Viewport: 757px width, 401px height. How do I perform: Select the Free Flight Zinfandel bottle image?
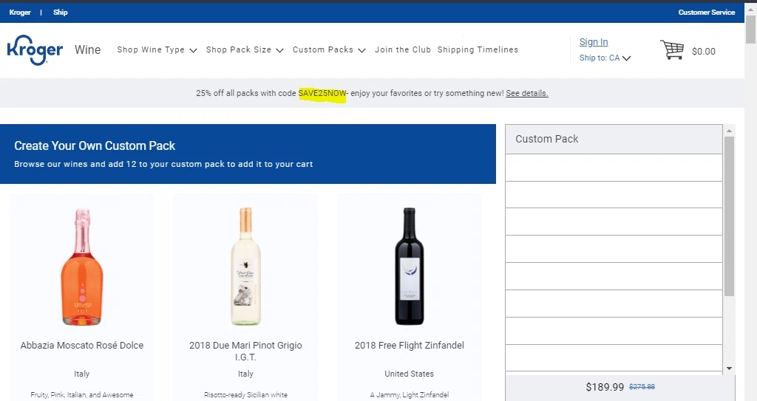coord(409,267)
